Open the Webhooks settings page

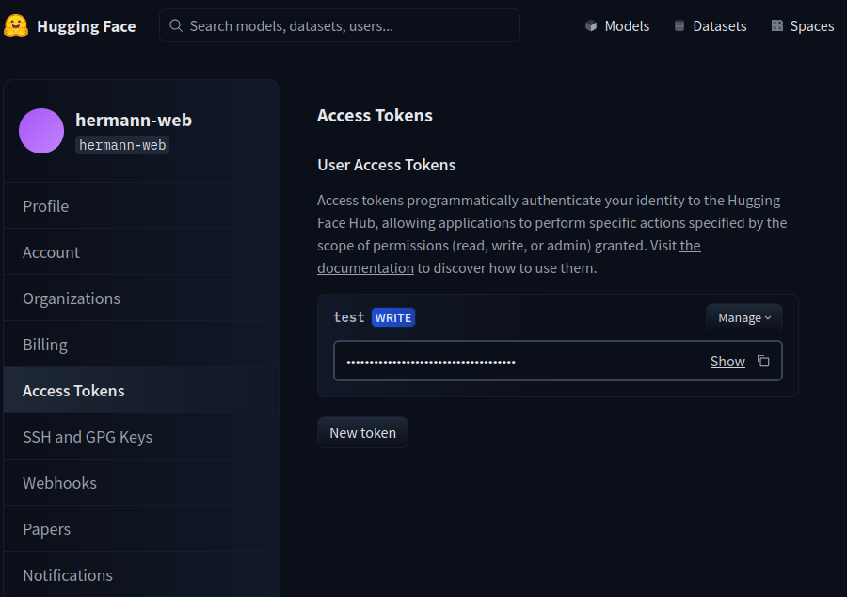tap(59, 482)
